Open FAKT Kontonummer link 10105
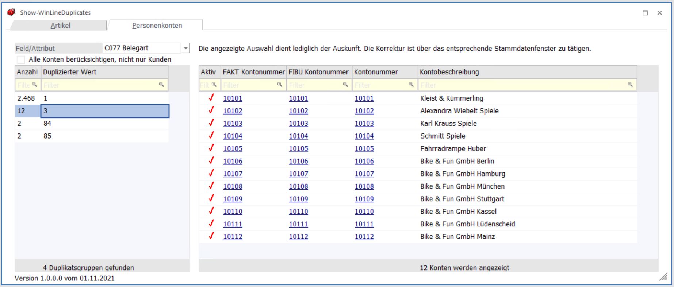This screenshot has height=287, width=674. coord(233,148)
